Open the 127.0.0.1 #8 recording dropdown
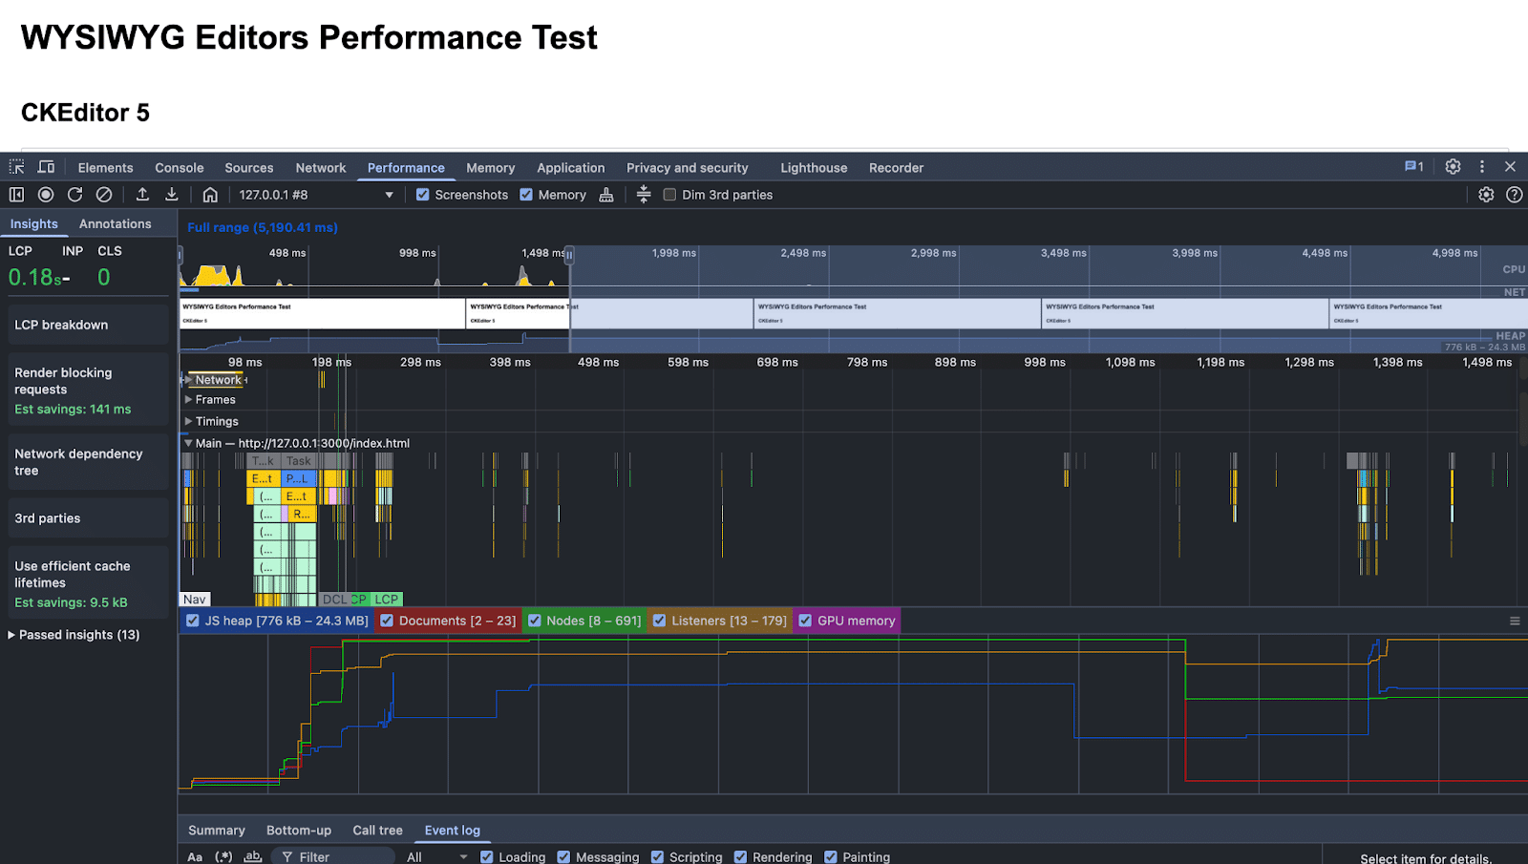 tap(315, 195)
